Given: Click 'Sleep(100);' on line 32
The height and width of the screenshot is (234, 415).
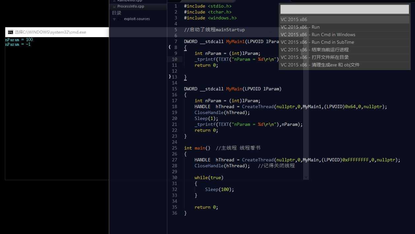Looking at the screenshot, I should [220, 189].
